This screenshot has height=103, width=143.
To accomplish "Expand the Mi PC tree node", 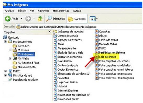I will pos(5,71).
